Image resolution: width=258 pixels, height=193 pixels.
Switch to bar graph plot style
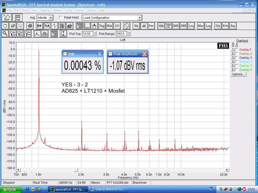tap(45, 34)
